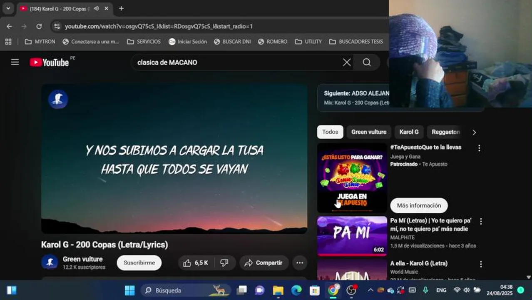Go to the YouTube home logo
Screen dimensions: 532x300
point(49,62)
